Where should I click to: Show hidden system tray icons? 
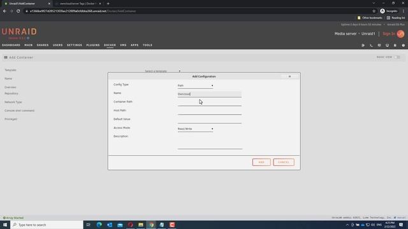[x=347, y=225]
